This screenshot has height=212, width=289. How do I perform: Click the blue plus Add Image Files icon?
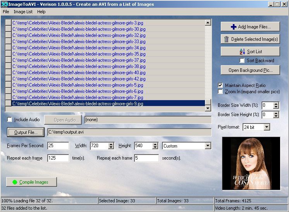(234, 27)
